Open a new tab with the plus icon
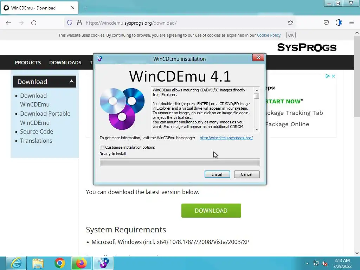The image size is (360, 270). pos(86,8)
